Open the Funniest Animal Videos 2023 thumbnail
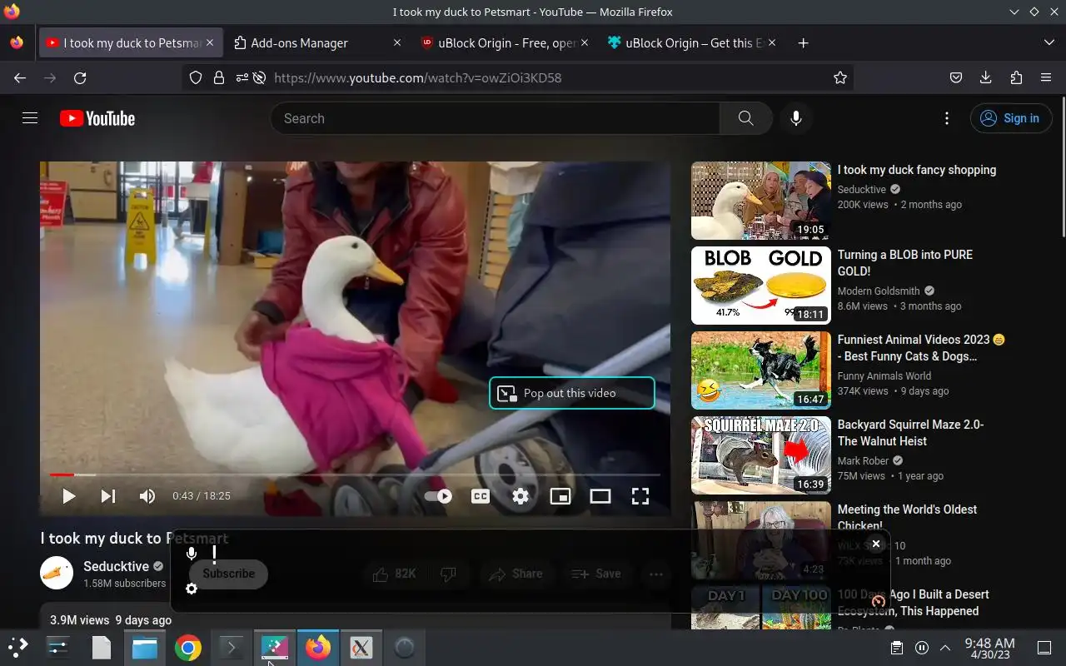This screenshot has width=1066, height=666. pos(761,370)
